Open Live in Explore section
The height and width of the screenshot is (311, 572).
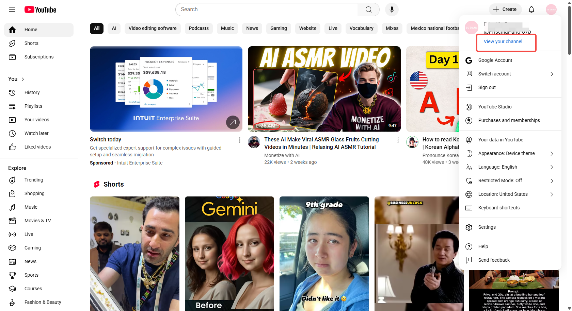[x=39, y=234]
